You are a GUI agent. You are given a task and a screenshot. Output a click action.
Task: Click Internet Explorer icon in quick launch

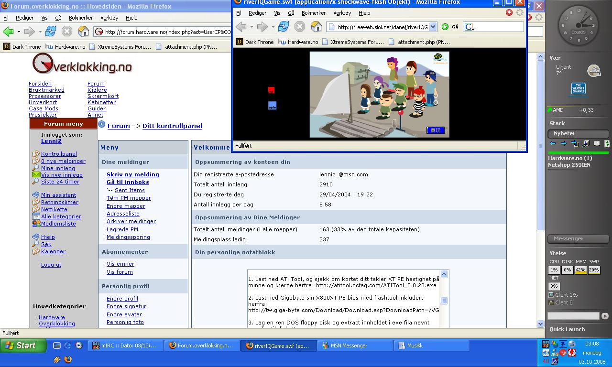click(67, 345)
